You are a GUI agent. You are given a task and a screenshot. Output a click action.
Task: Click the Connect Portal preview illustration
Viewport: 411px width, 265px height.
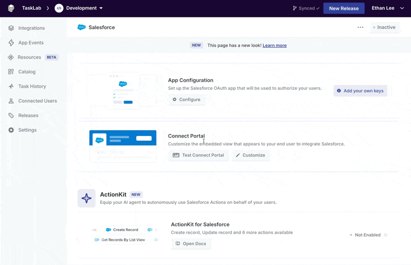(123, 146)
